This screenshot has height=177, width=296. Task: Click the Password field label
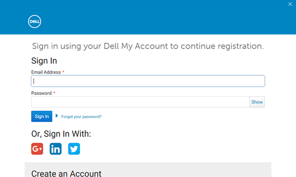pos(41,93)
